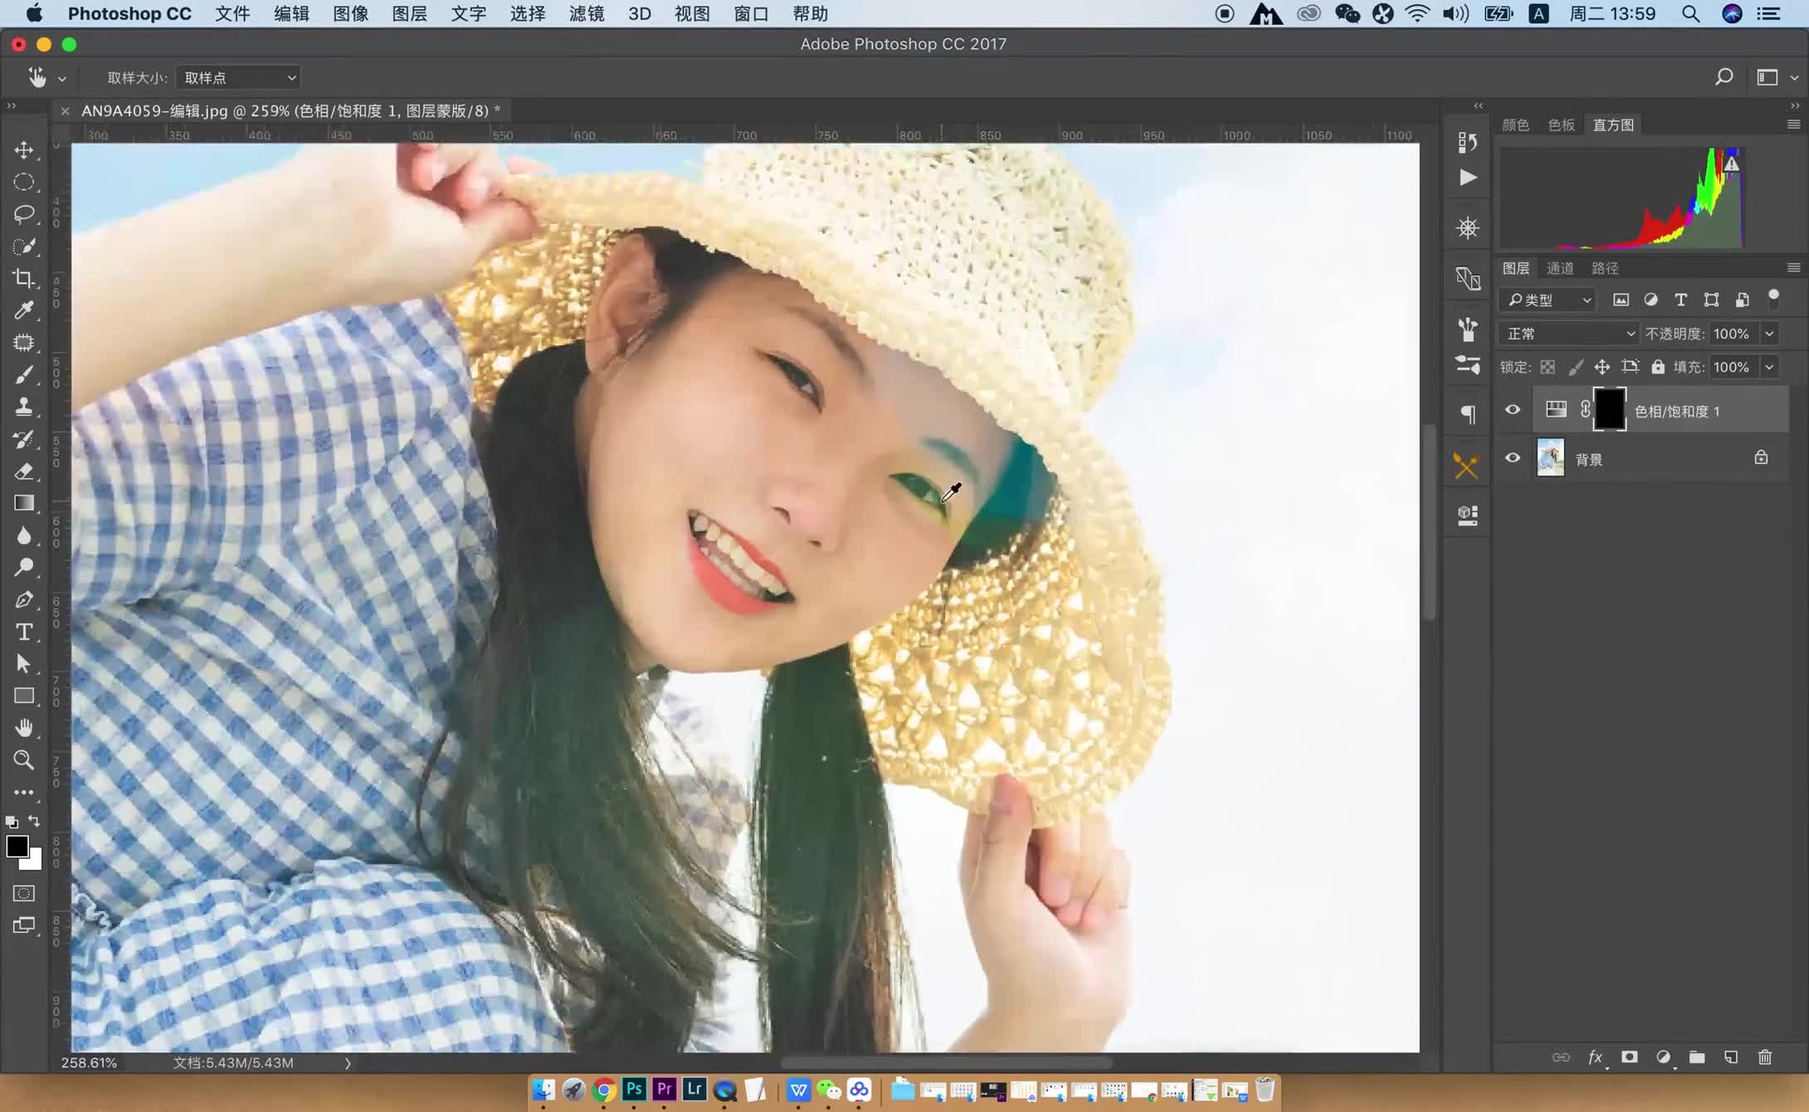Select the Clone Stamp tool
This screenshot has width=1809, height=1112.
(24, 407)
